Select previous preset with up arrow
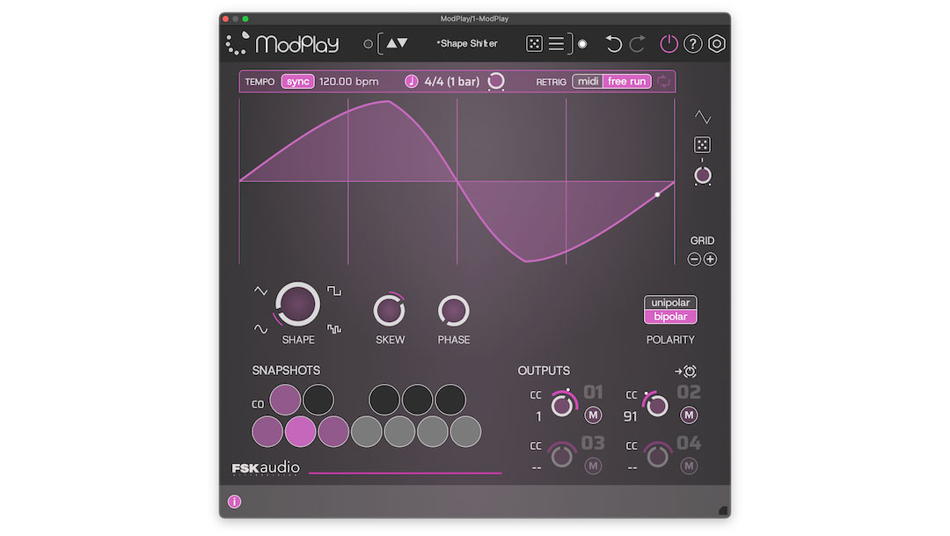This screenshot has height=536, width=950. pyautogui.click(x=391, y=43)
